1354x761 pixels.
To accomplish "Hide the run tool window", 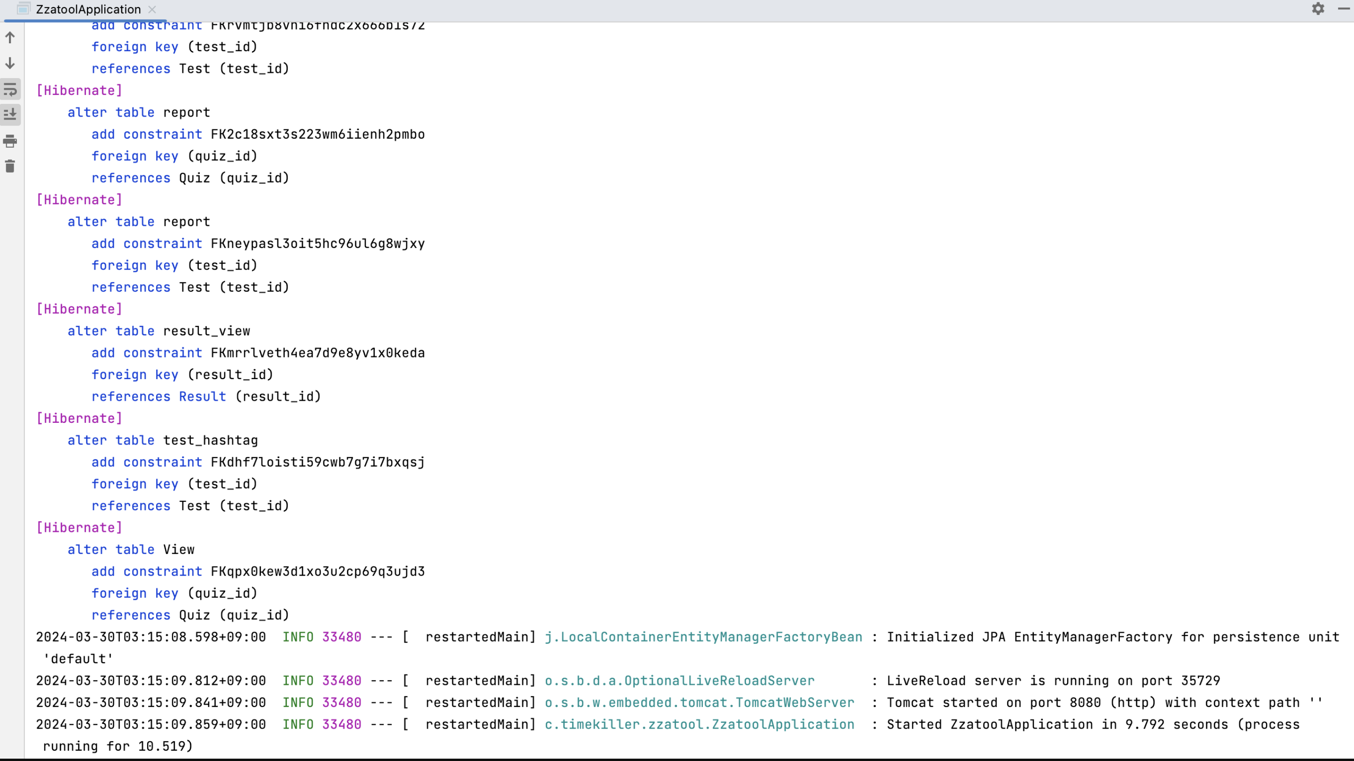I will pyautogui.click(x=1343, y=9).
